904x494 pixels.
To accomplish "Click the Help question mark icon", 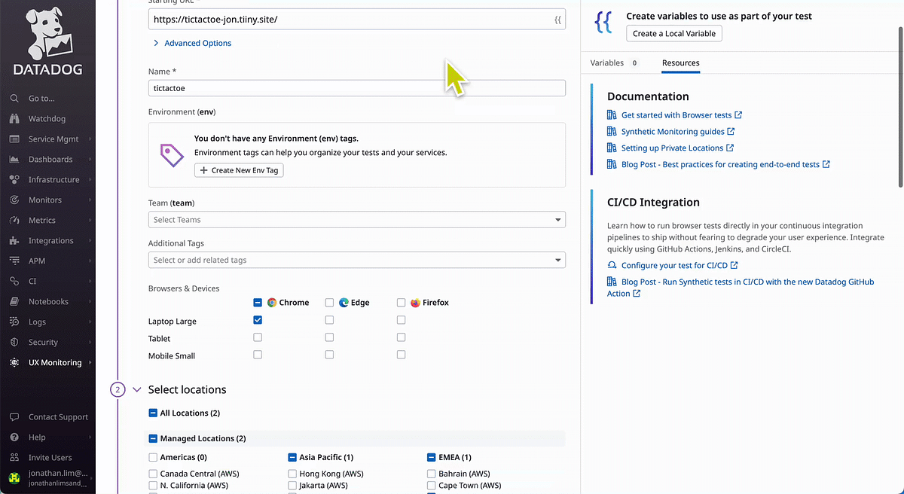I will [x=14, y=438].
